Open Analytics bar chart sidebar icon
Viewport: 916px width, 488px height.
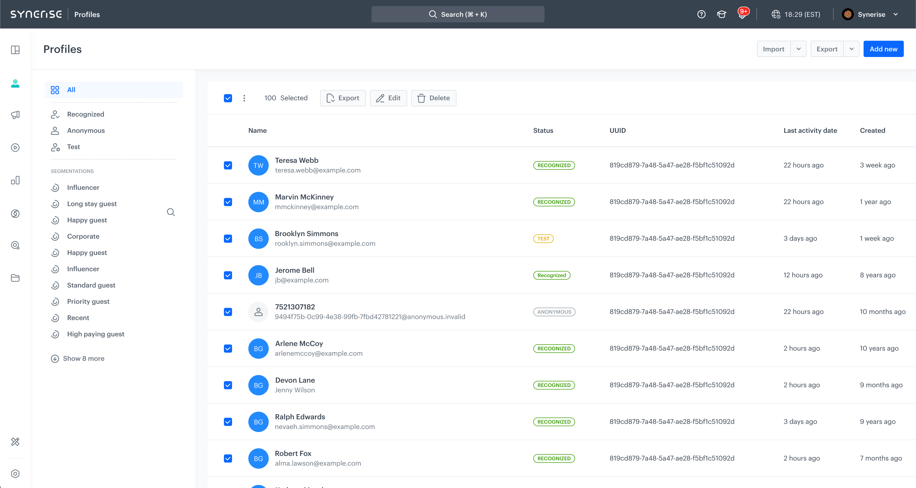[x=15, y=180]
